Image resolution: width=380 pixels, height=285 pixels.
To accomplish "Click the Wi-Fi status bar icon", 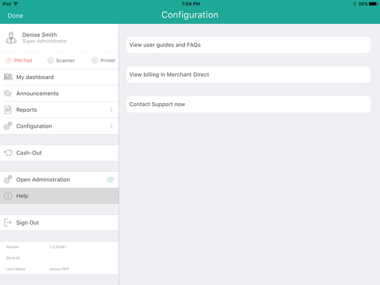I will pos(16,3).
